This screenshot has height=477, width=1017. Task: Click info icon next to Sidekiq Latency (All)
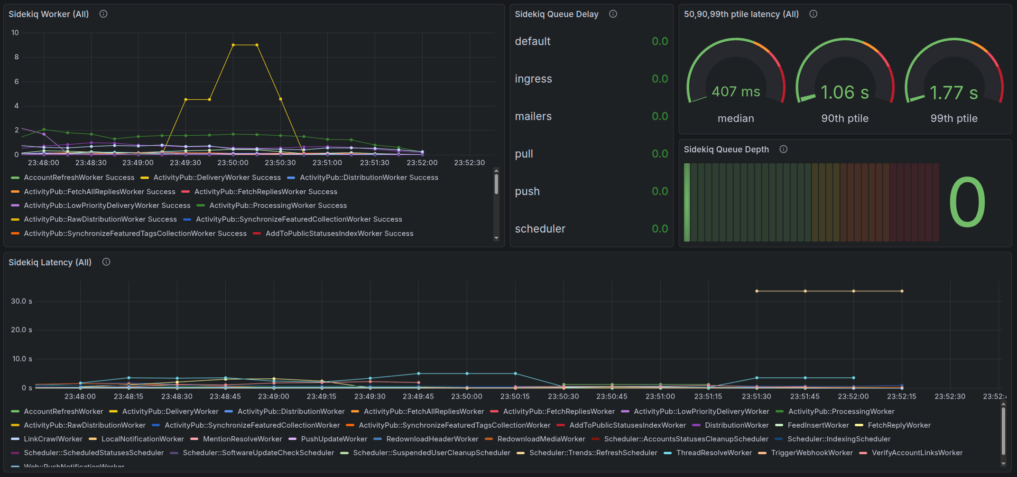(x=106, y=262)
